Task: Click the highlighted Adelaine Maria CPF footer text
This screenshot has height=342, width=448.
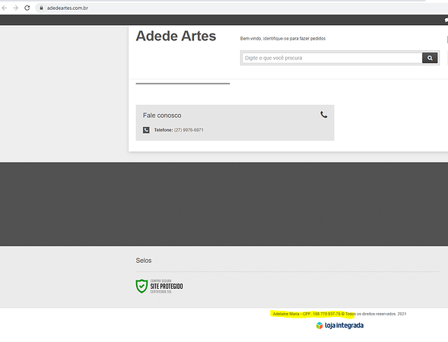Action: coord(313,314)
